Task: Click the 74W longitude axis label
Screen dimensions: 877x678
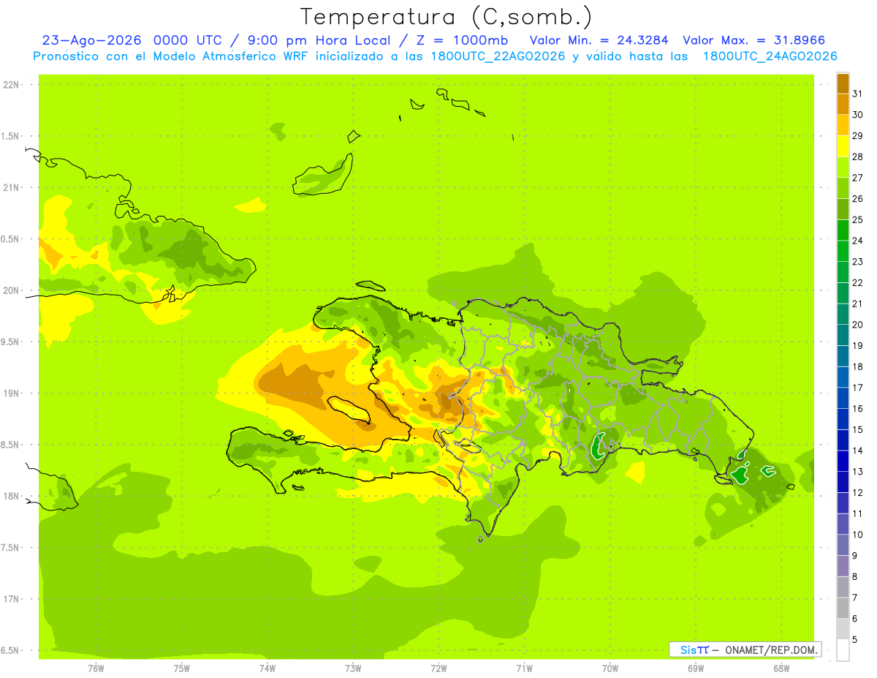Action: tap(267, 668)
